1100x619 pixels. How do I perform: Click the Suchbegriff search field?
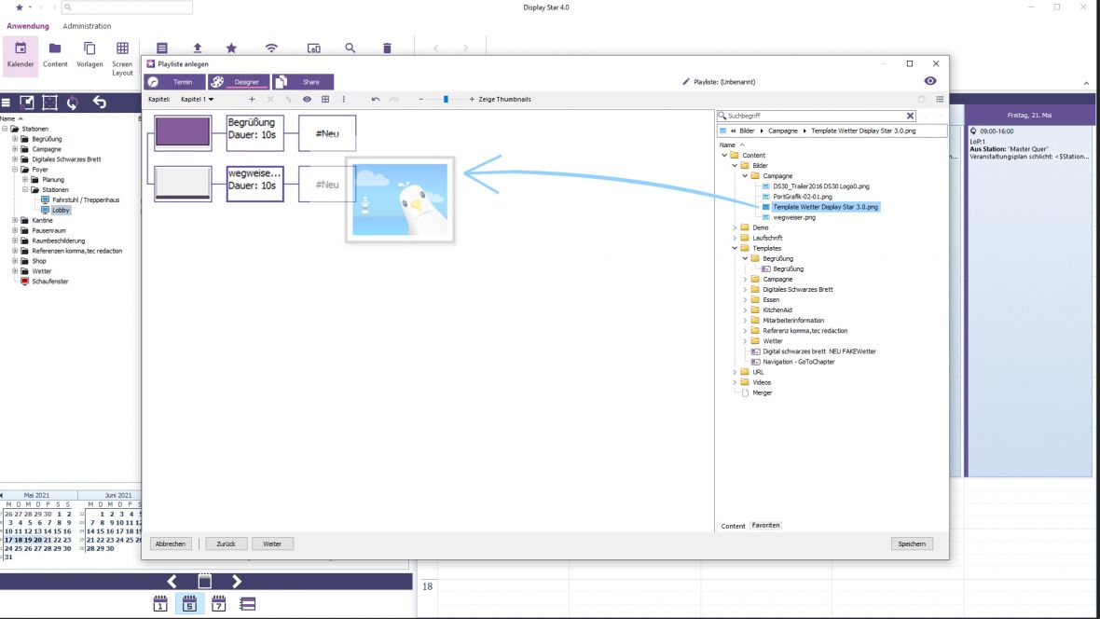tap(816, 116)
